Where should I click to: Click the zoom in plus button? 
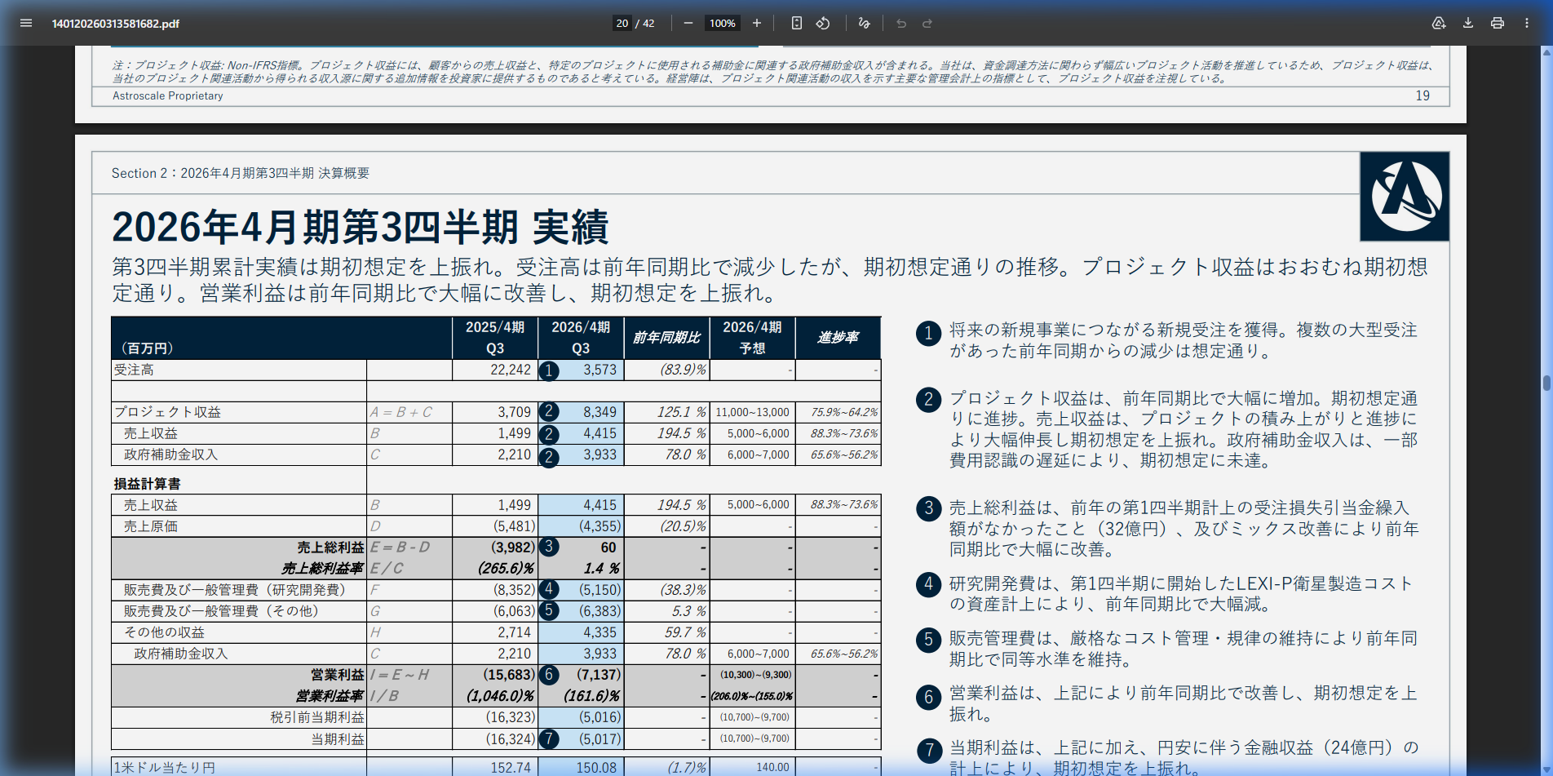click(757, 23)
